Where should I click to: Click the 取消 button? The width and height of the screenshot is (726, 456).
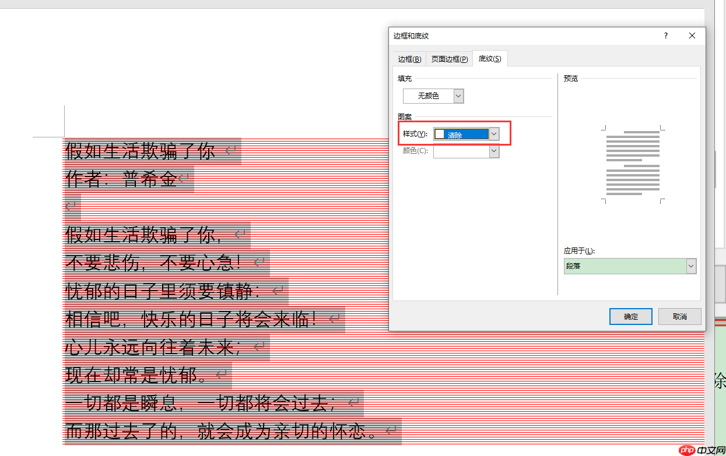(x=679, y=316)
